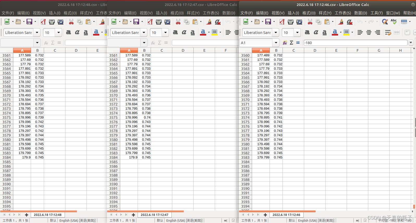Viewport: 416px width, 223px height.
Task: Click Cut scissors in 17:12:46 window
Action: (310, 22)
